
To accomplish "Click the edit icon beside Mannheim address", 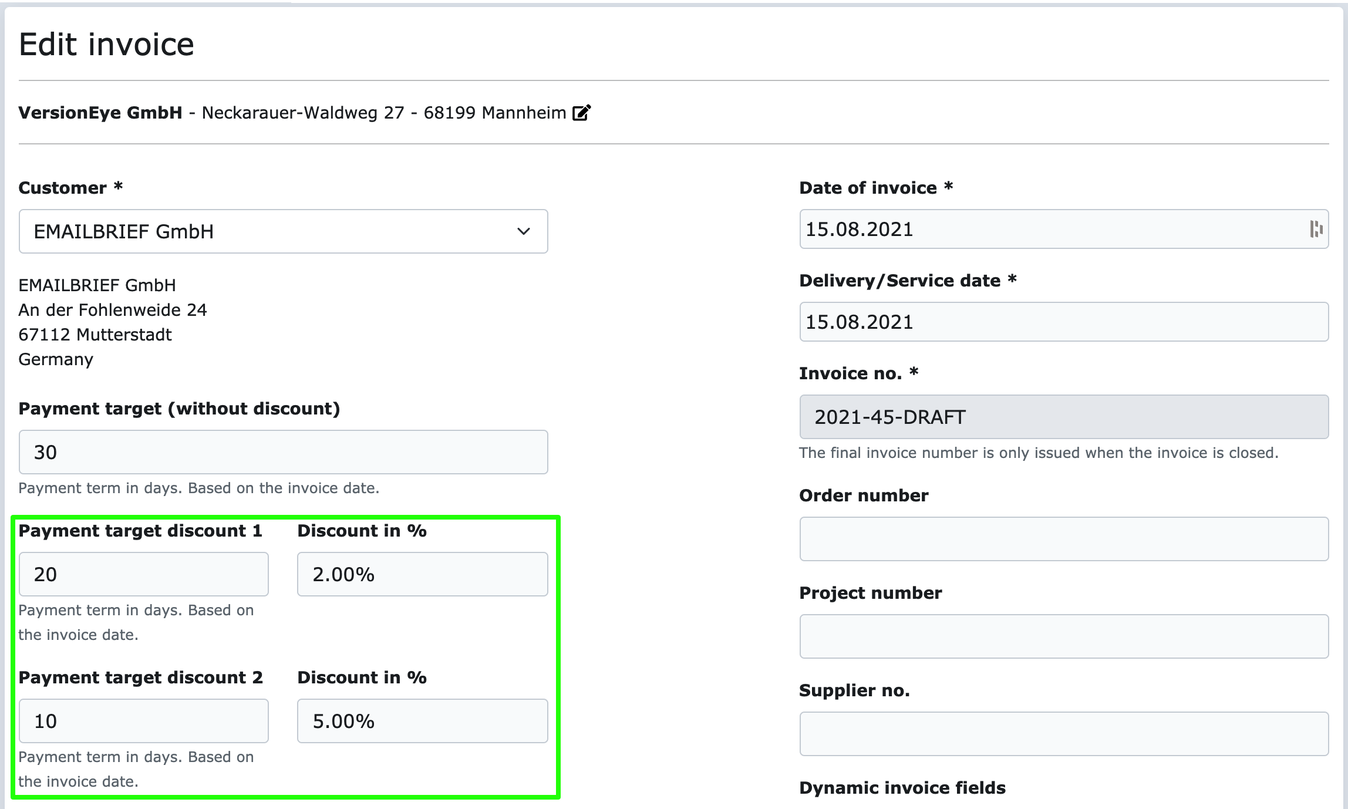I will pyautogui.click(x=581, y=112).
